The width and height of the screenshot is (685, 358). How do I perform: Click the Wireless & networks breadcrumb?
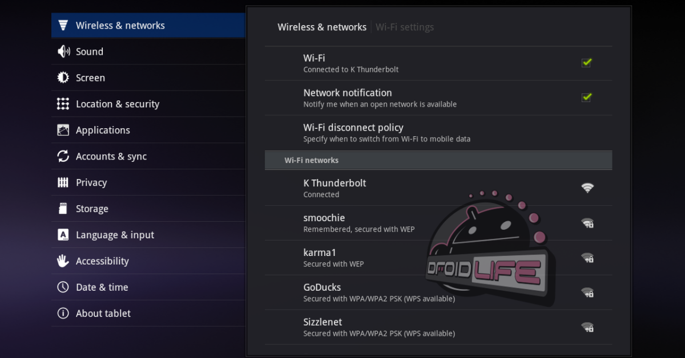coord(322,27)
